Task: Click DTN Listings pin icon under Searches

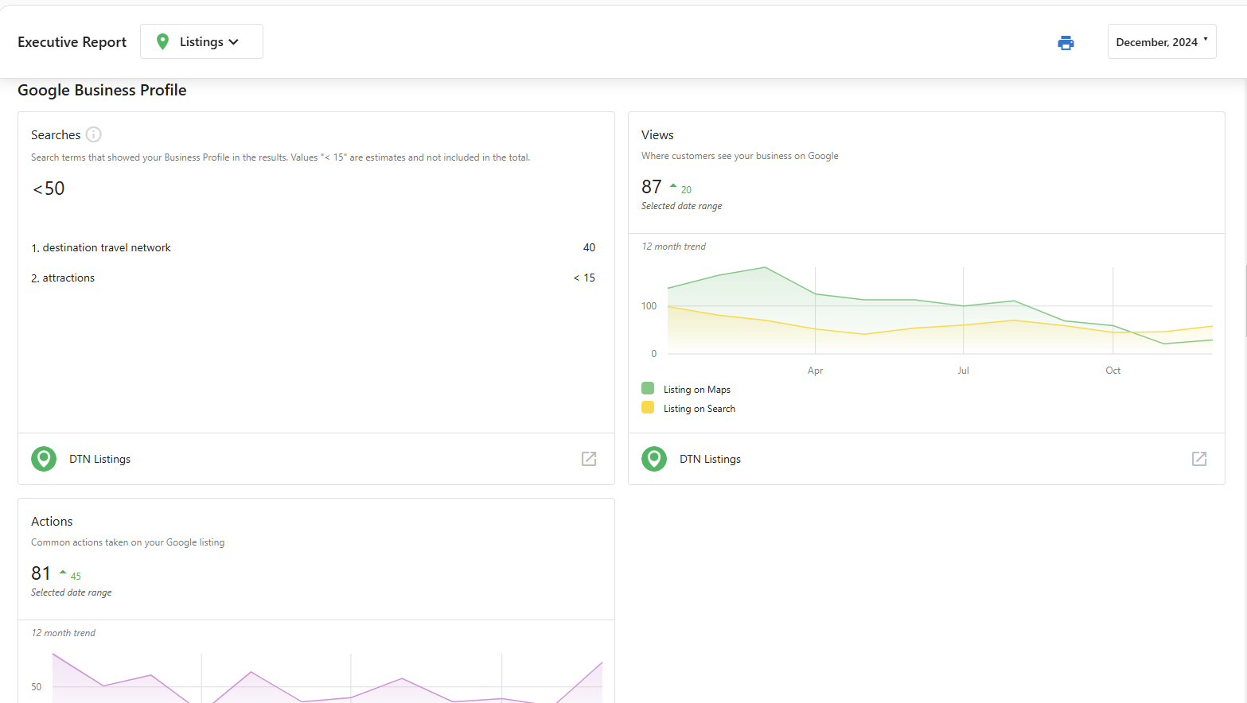Action: [44, 459]
